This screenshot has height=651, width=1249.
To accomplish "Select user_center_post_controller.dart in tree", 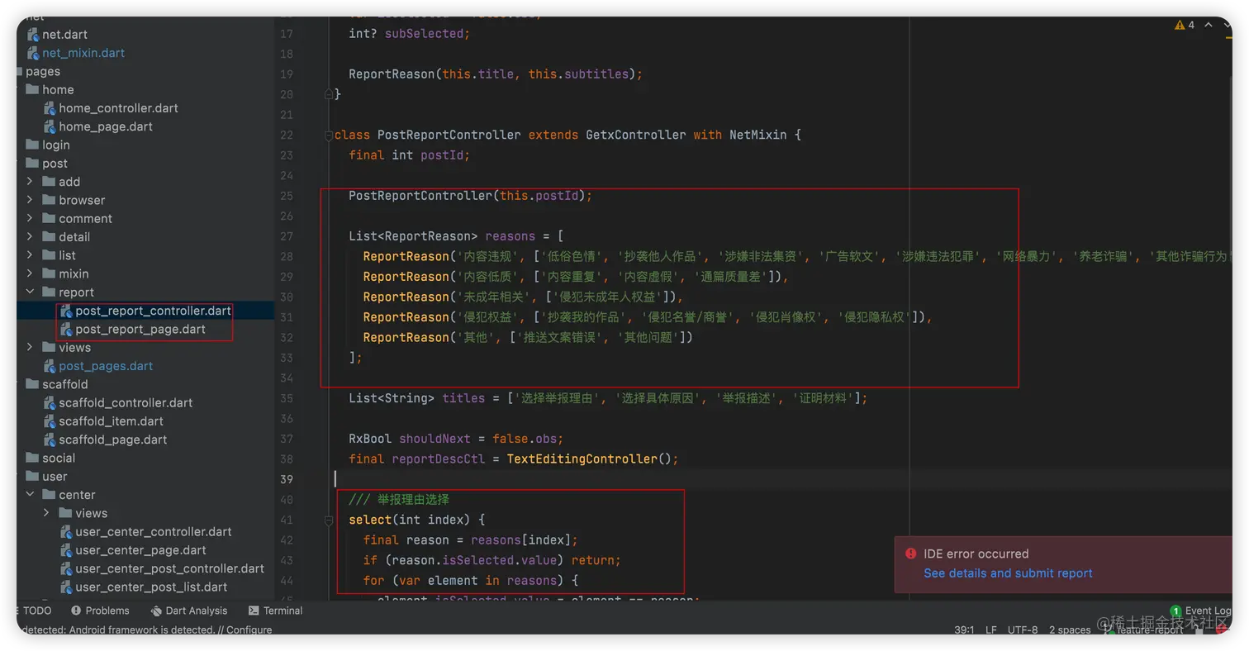I will (169, 568).
